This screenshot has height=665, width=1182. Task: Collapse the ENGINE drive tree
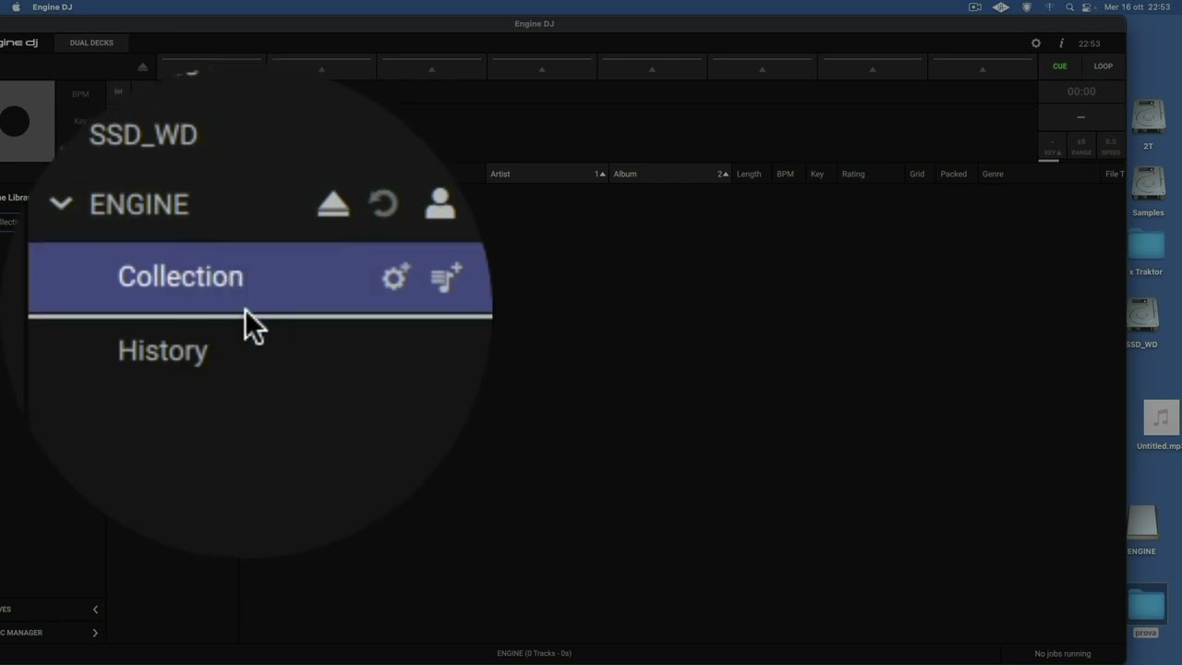click(x=61, y=203)
